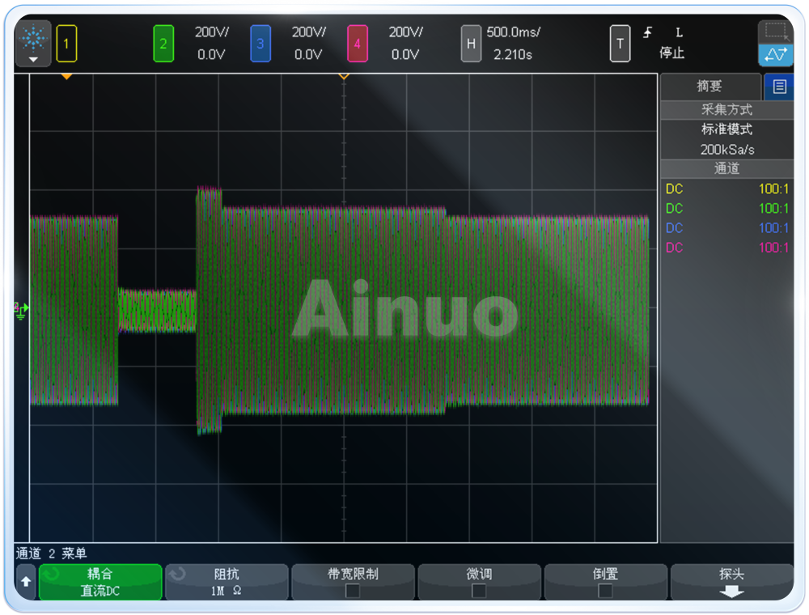The image size is (809, 615).
Task: Click the orange trigger time reference marker
Action: (x=344, y=76)
